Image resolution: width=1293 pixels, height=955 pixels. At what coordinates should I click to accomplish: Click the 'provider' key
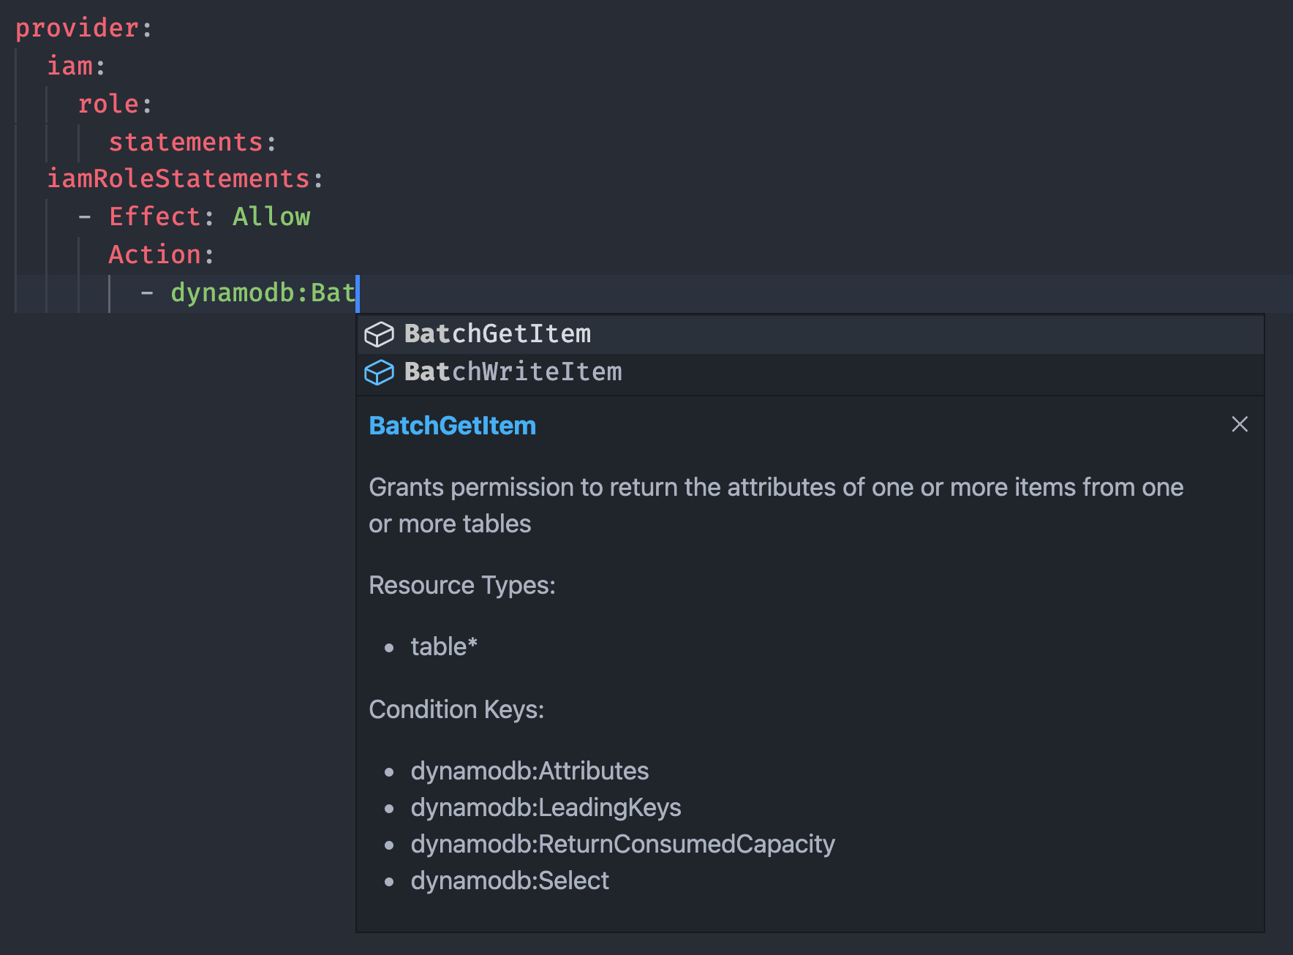pos(78,28)
